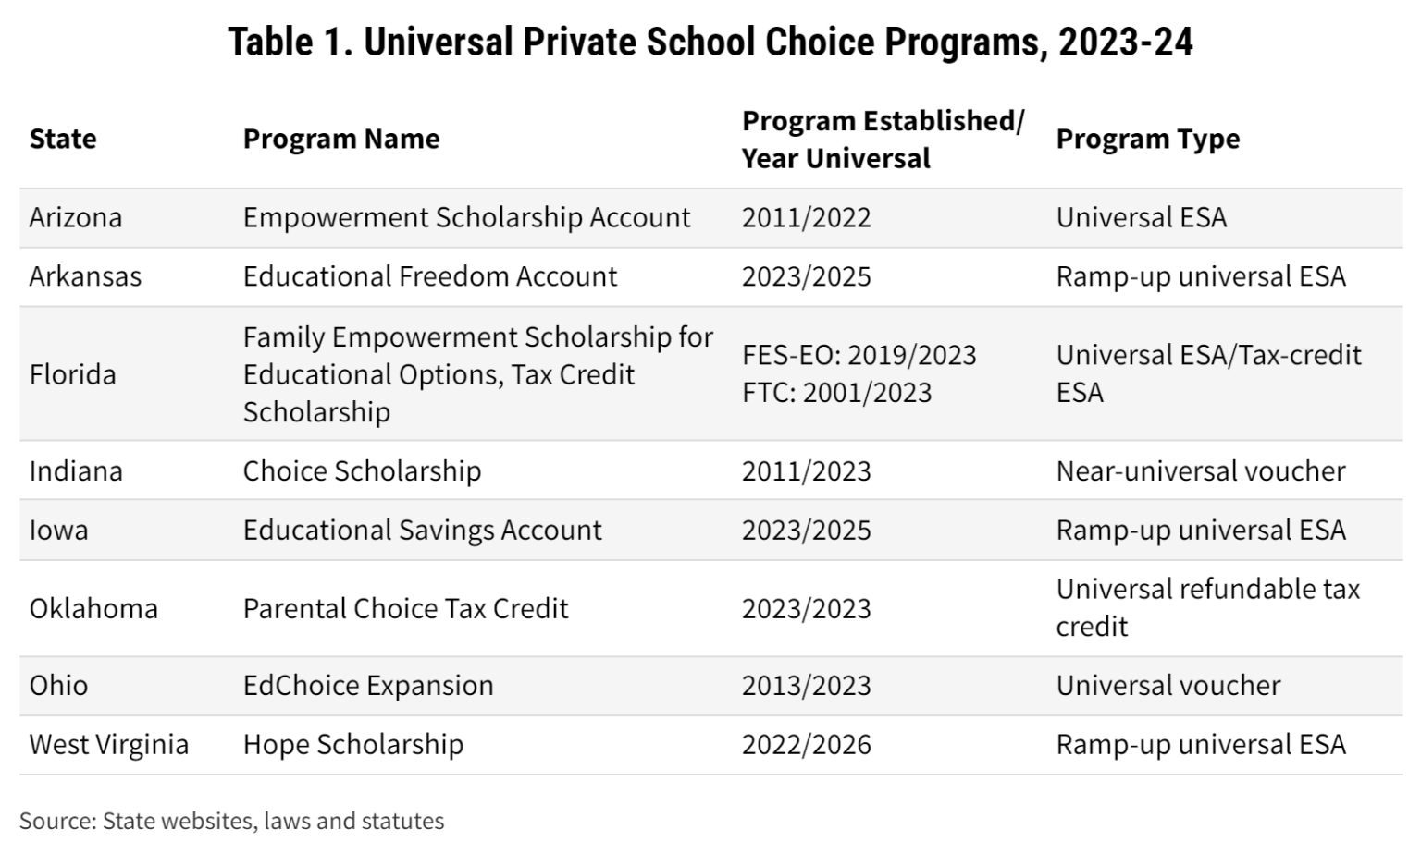Click the Near-universal voucher cell

[1201, 470]
